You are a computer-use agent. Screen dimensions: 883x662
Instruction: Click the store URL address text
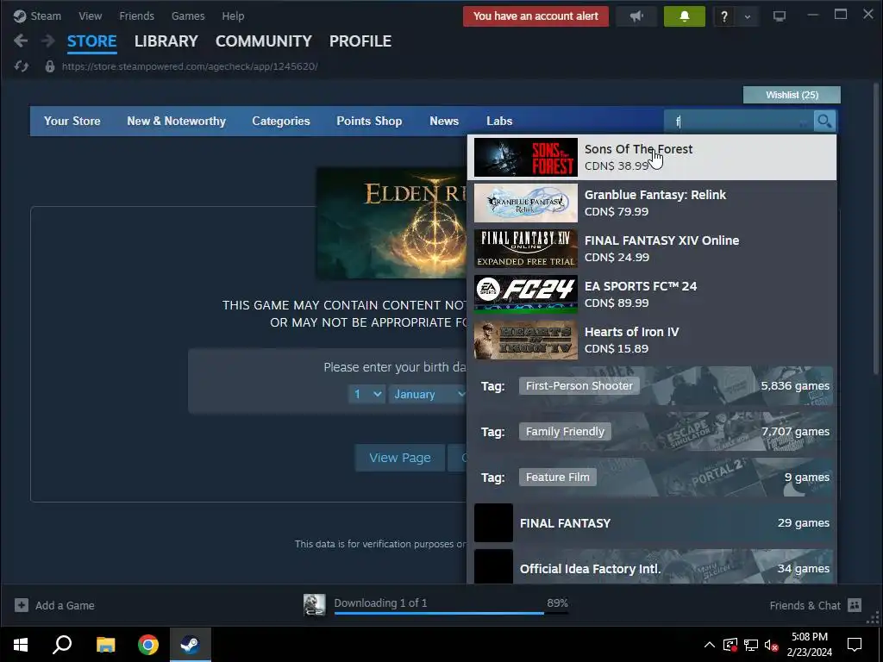(190, 66)
